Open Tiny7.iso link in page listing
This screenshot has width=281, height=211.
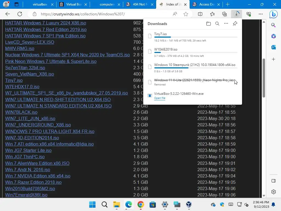point(14,80)
